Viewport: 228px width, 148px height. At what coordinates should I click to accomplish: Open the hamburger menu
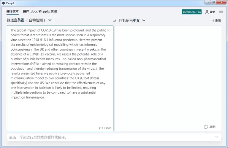[221, 12]
